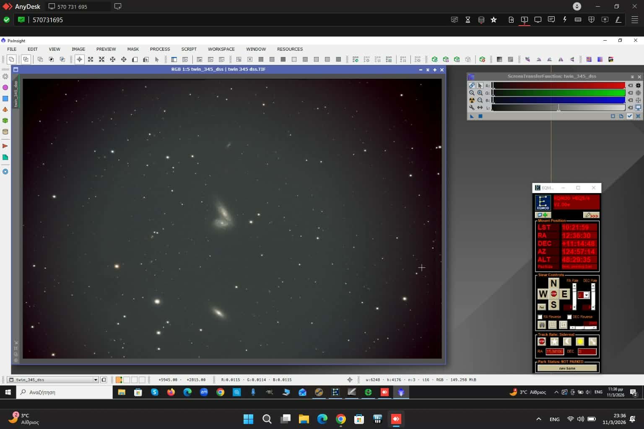Open Firefox from the remote Windows taskbar
This screenshot has width=644, height=429.
171,392
